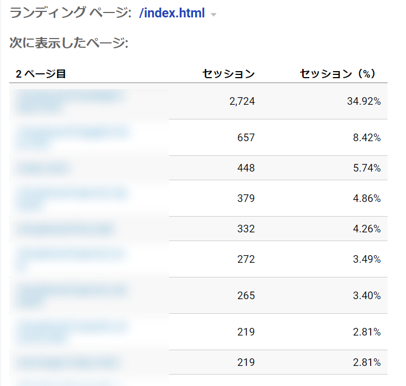Sort by the セッション（%） column header
Screen dimensions: 406x386
coord(338,74)
